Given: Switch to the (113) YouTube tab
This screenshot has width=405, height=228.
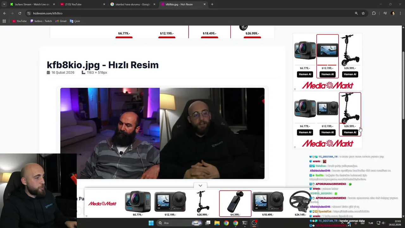Looking at the screenshot, I should [x=82, y=4].
